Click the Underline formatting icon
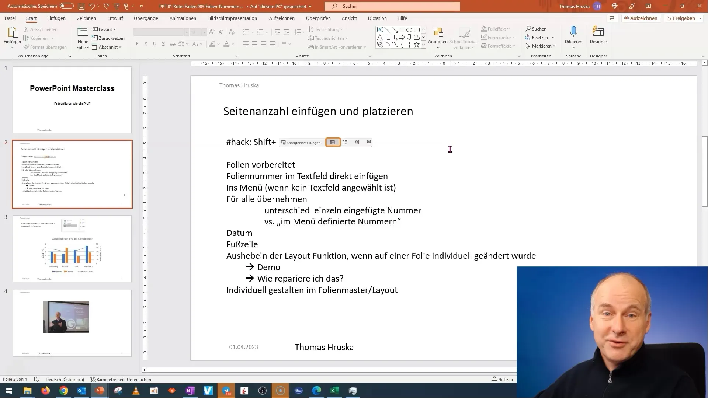708x398 pixels. pyautogui.click(x=155, y=44)
